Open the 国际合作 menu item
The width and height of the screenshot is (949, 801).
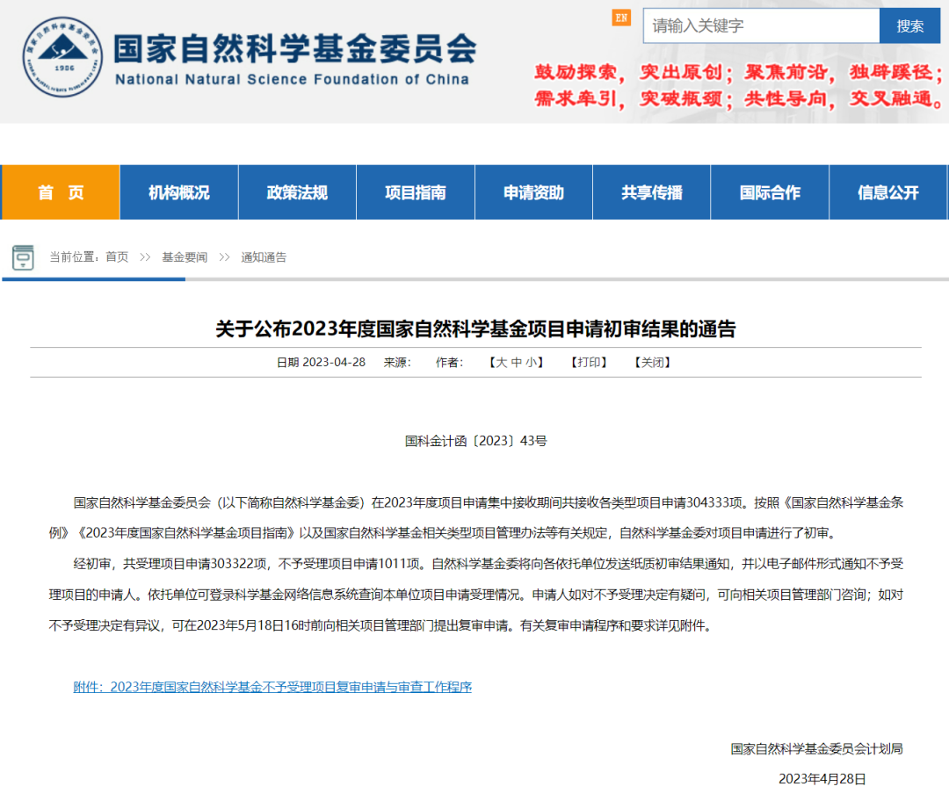(x=770, y=192)
